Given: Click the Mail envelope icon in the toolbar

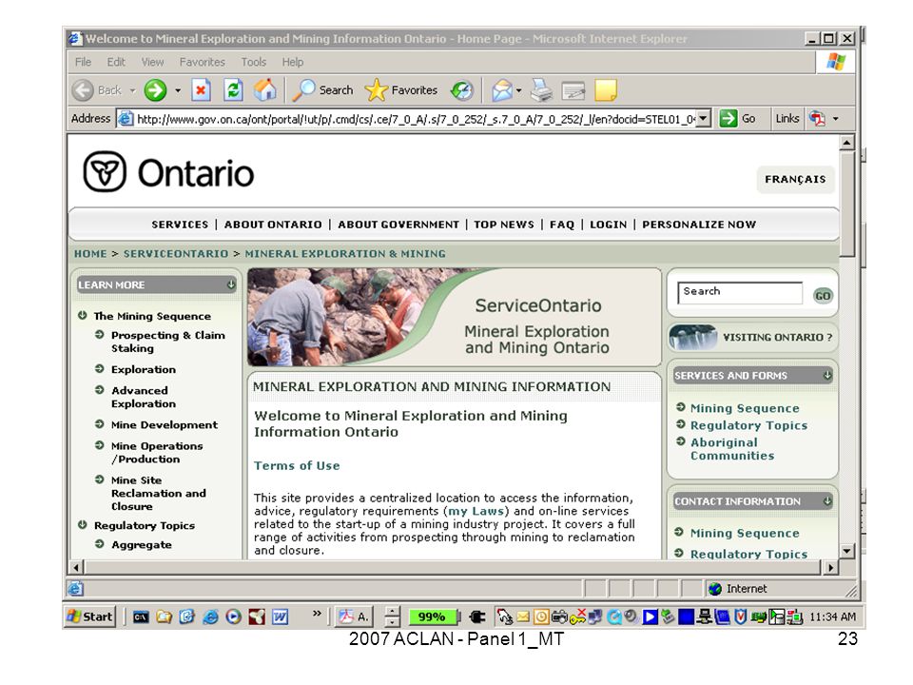Looking at the screenshot, I should click(x=502, y=90).
